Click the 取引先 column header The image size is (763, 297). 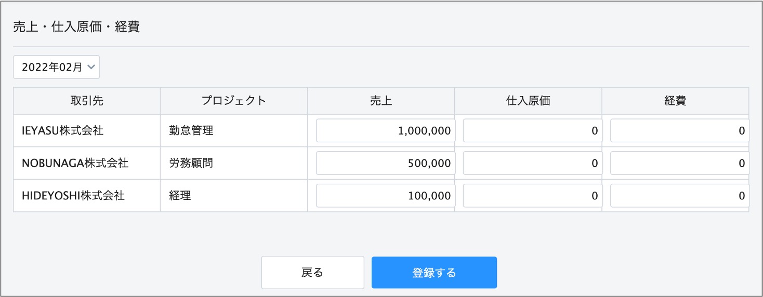click(x=87, y=101)
